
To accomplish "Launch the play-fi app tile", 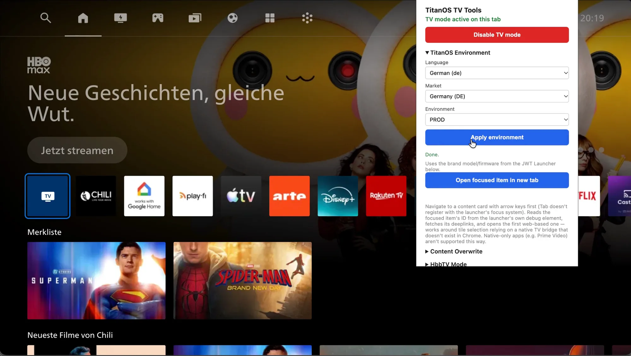I will (193, 196).
